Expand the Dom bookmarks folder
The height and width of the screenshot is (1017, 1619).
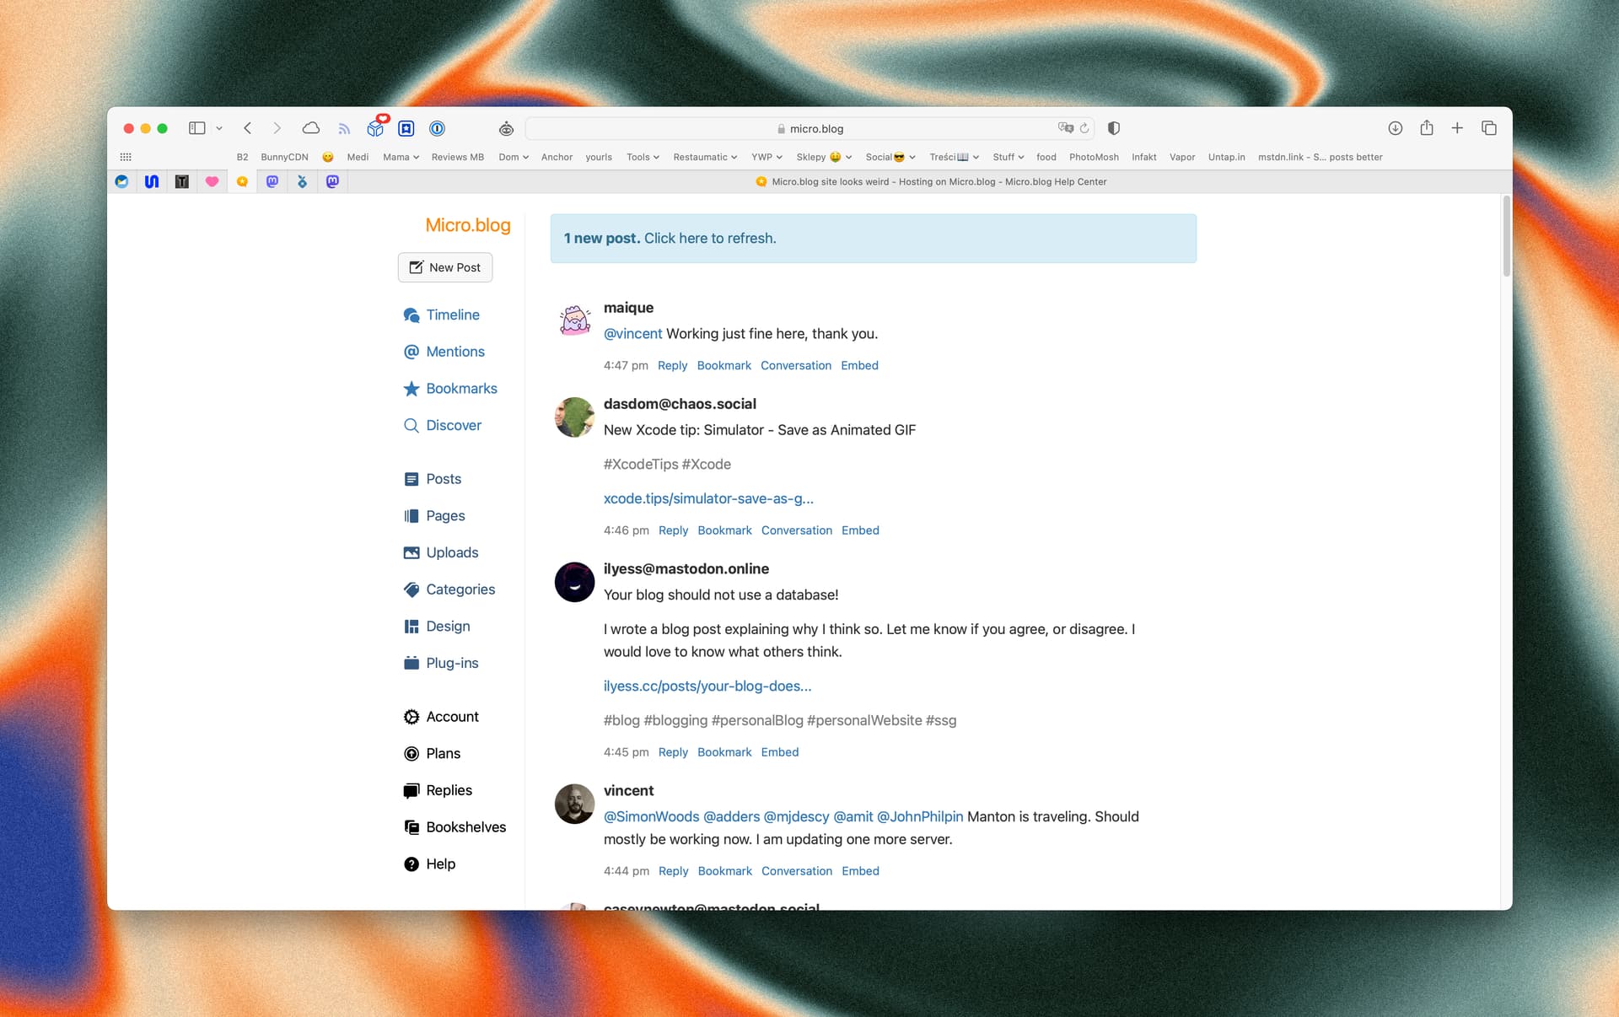[514, 157]
